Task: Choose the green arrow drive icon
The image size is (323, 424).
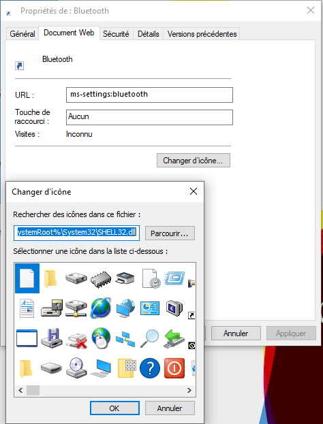Action: tap(174, 338)
